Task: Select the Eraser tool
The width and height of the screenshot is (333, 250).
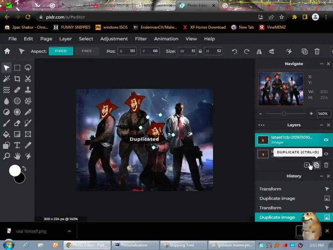Action: (17, 123)
